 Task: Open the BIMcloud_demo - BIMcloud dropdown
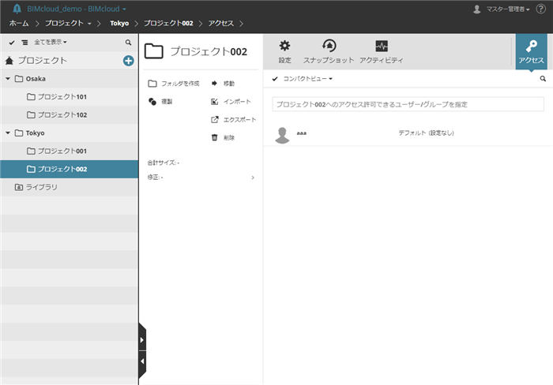(x=77, y=9)
